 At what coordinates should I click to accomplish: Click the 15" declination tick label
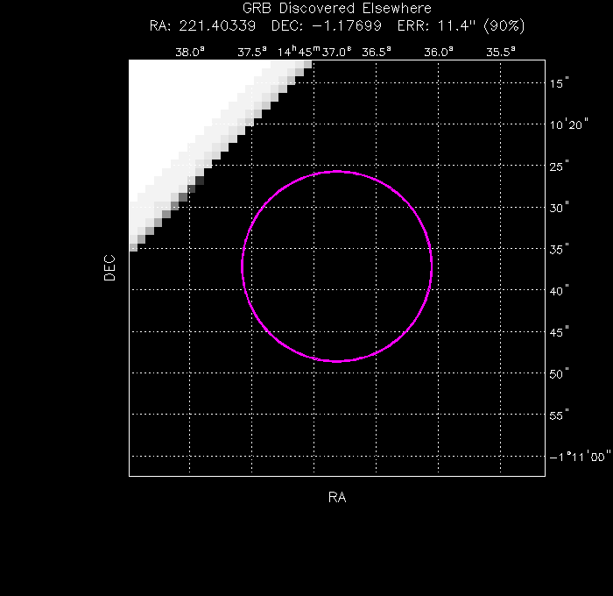coord(559,83)
